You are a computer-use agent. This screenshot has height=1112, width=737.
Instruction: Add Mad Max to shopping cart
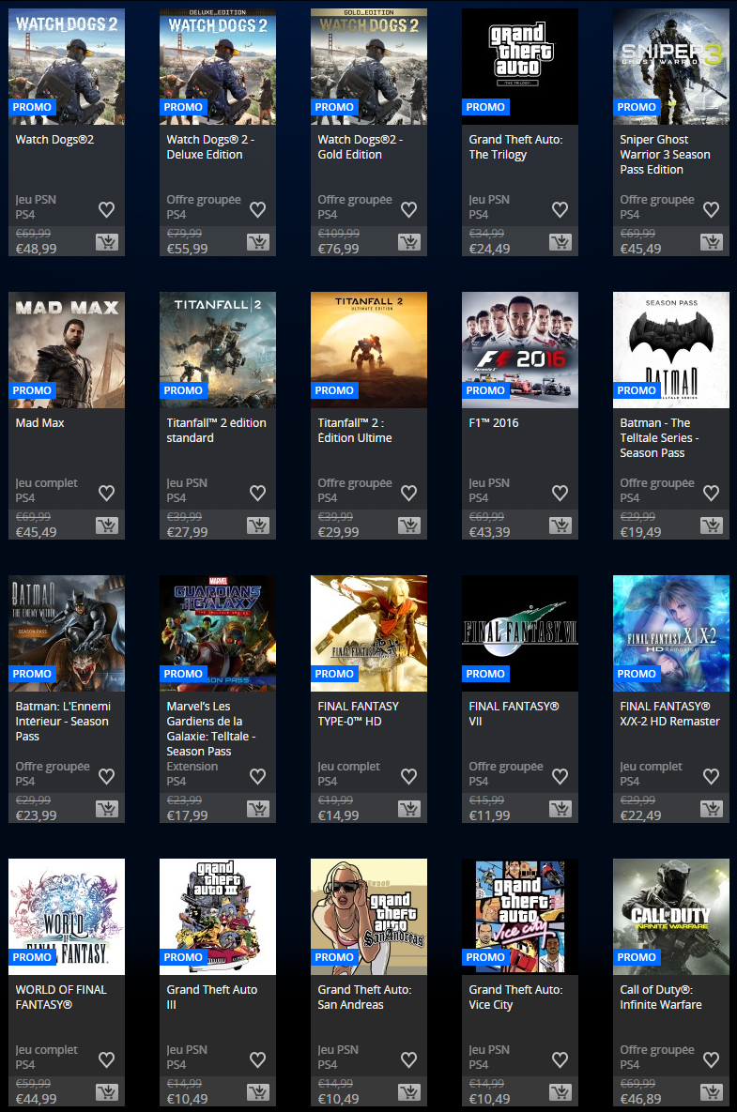pos(106,526)
